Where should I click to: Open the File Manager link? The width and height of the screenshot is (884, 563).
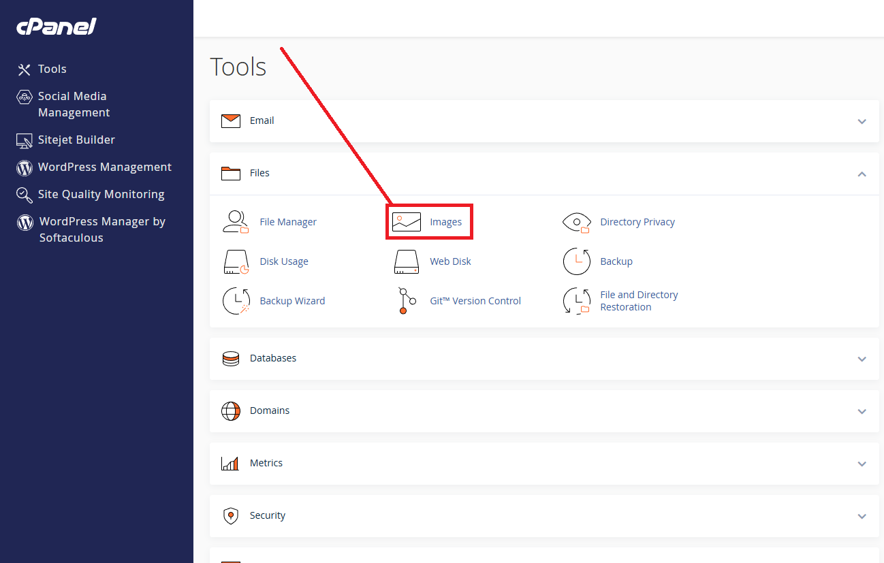coord(288,222)
